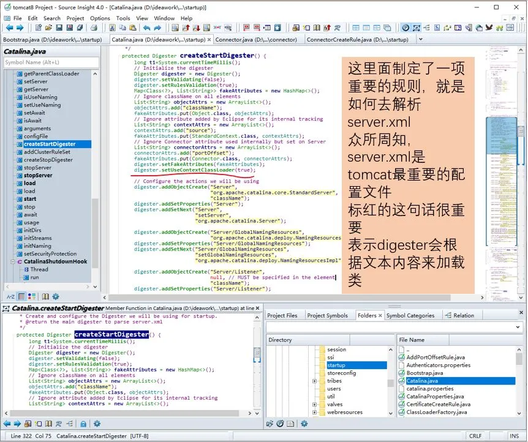Close the Catalina.java tab

pyautogui.click(x=209, y=40)
